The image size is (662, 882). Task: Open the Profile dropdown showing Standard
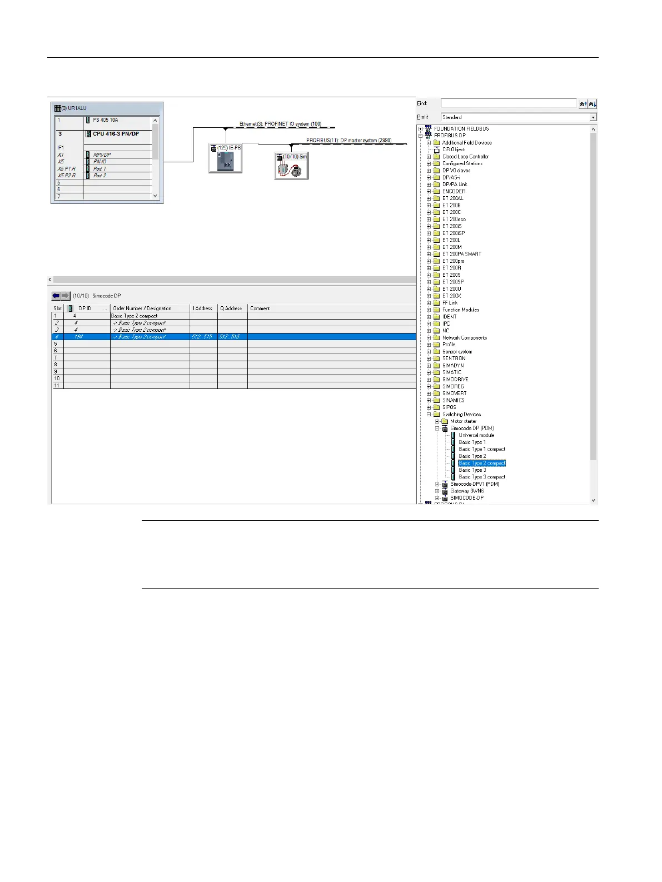pyautogui.click(x=593, y=117)
